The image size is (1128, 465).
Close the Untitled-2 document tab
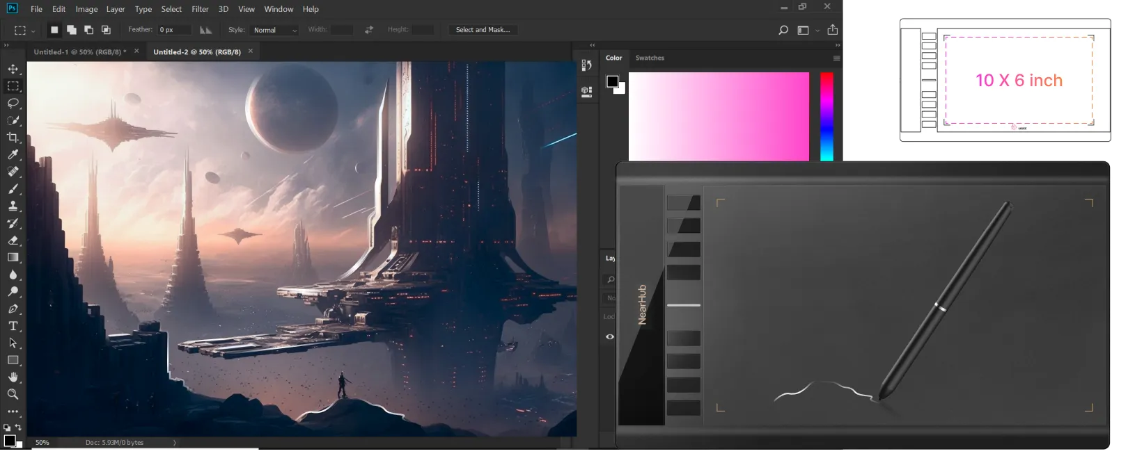251,51
